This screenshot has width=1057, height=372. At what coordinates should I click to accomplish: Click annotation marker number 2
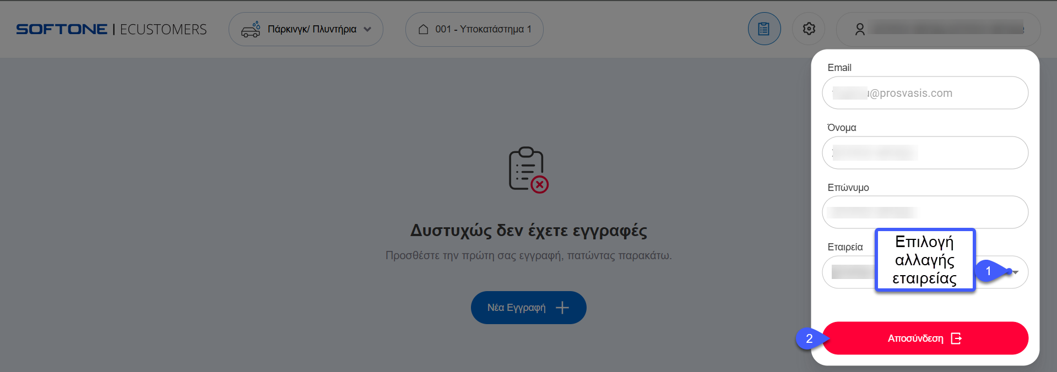[x=809, y=338]
